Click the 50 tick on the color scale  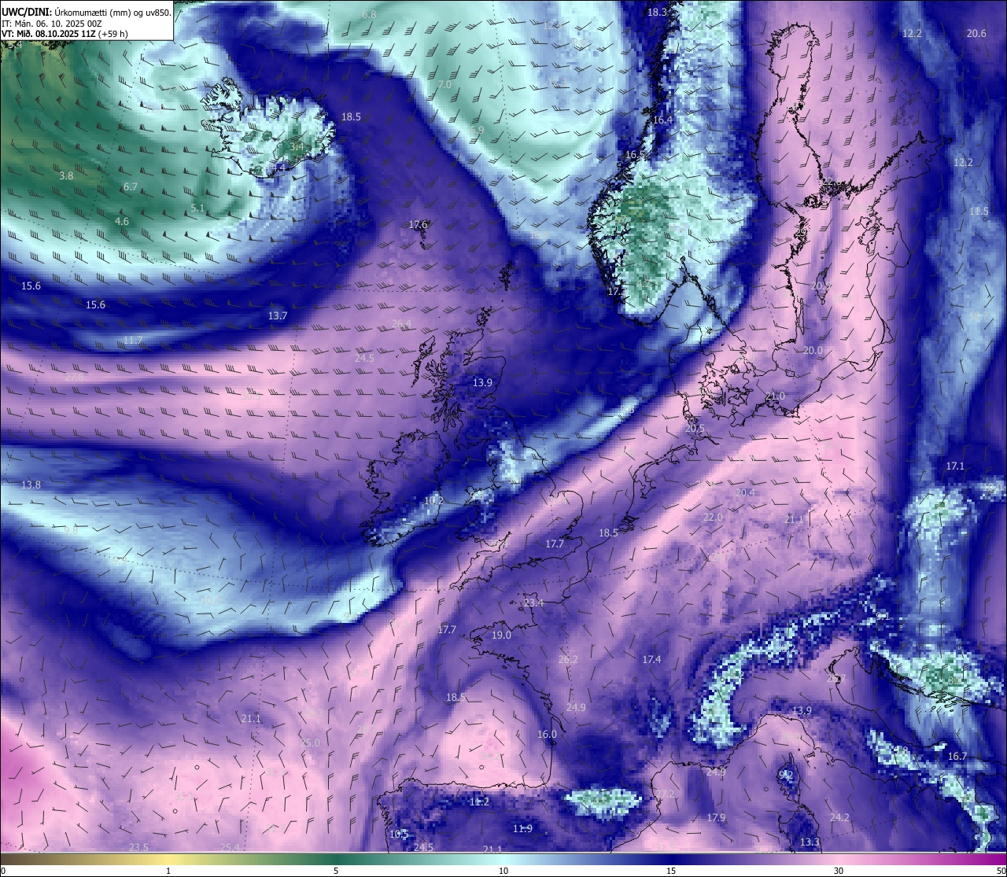pyautogui.click(x=1000, y=870)
